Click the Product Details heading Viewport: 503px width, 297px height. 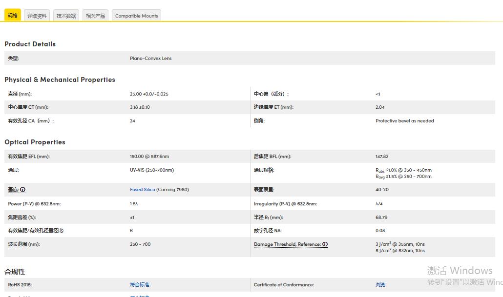coord(30,44)
